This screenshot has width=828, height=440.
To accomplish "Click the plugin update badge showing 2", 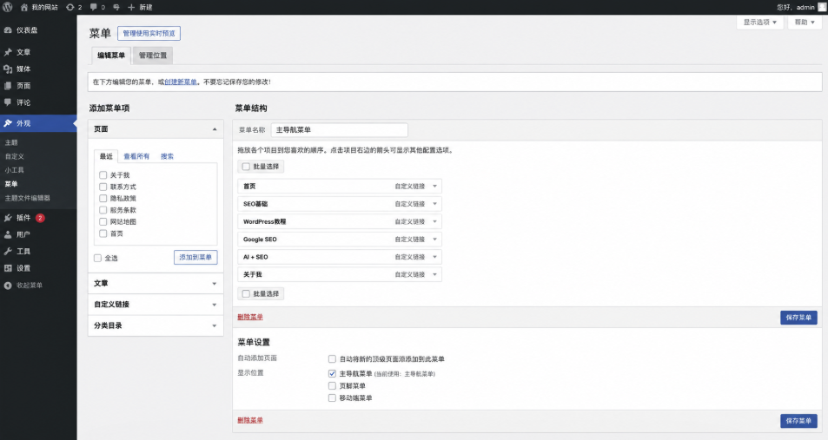I will (x=40, y=218).
